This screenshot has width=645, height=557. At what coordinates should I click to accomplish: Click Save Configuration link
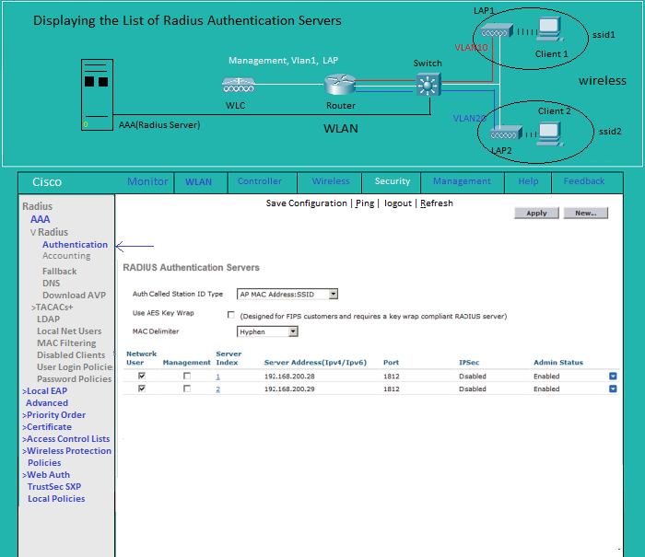307,203
